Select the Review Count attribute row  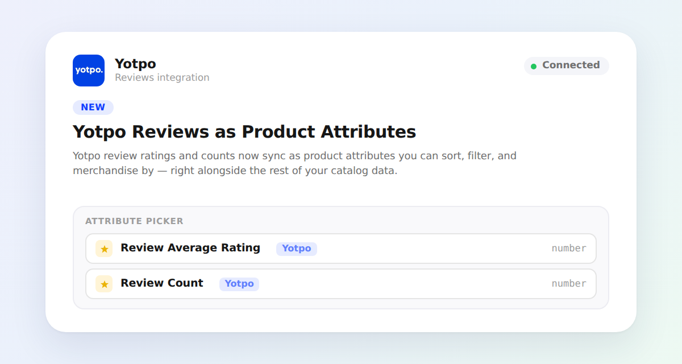tap(341, 284)
